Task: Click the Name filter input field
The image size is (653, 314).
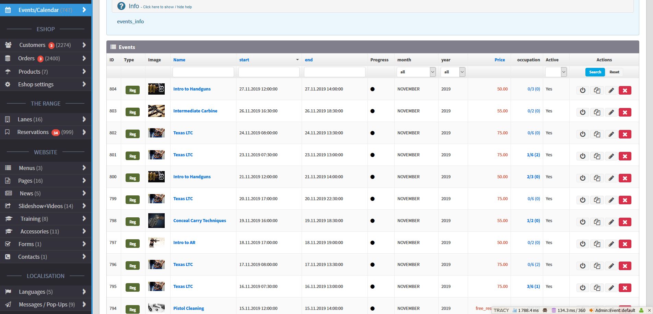Action: 203,72
